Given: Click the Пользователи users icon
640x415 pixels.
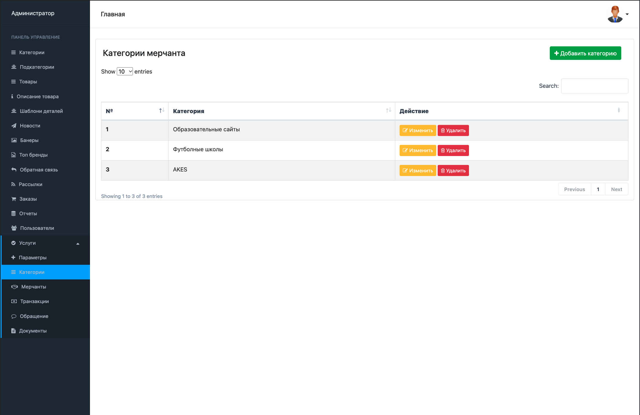Looking at the screenshot, I should coord(14,228).
